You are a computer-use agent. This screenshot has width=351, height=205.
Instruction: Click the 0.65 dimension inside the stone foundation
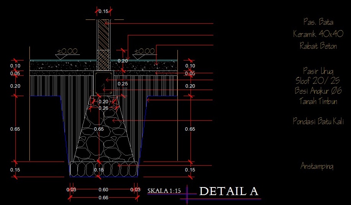pyautogui.click(x=99, y=129)
